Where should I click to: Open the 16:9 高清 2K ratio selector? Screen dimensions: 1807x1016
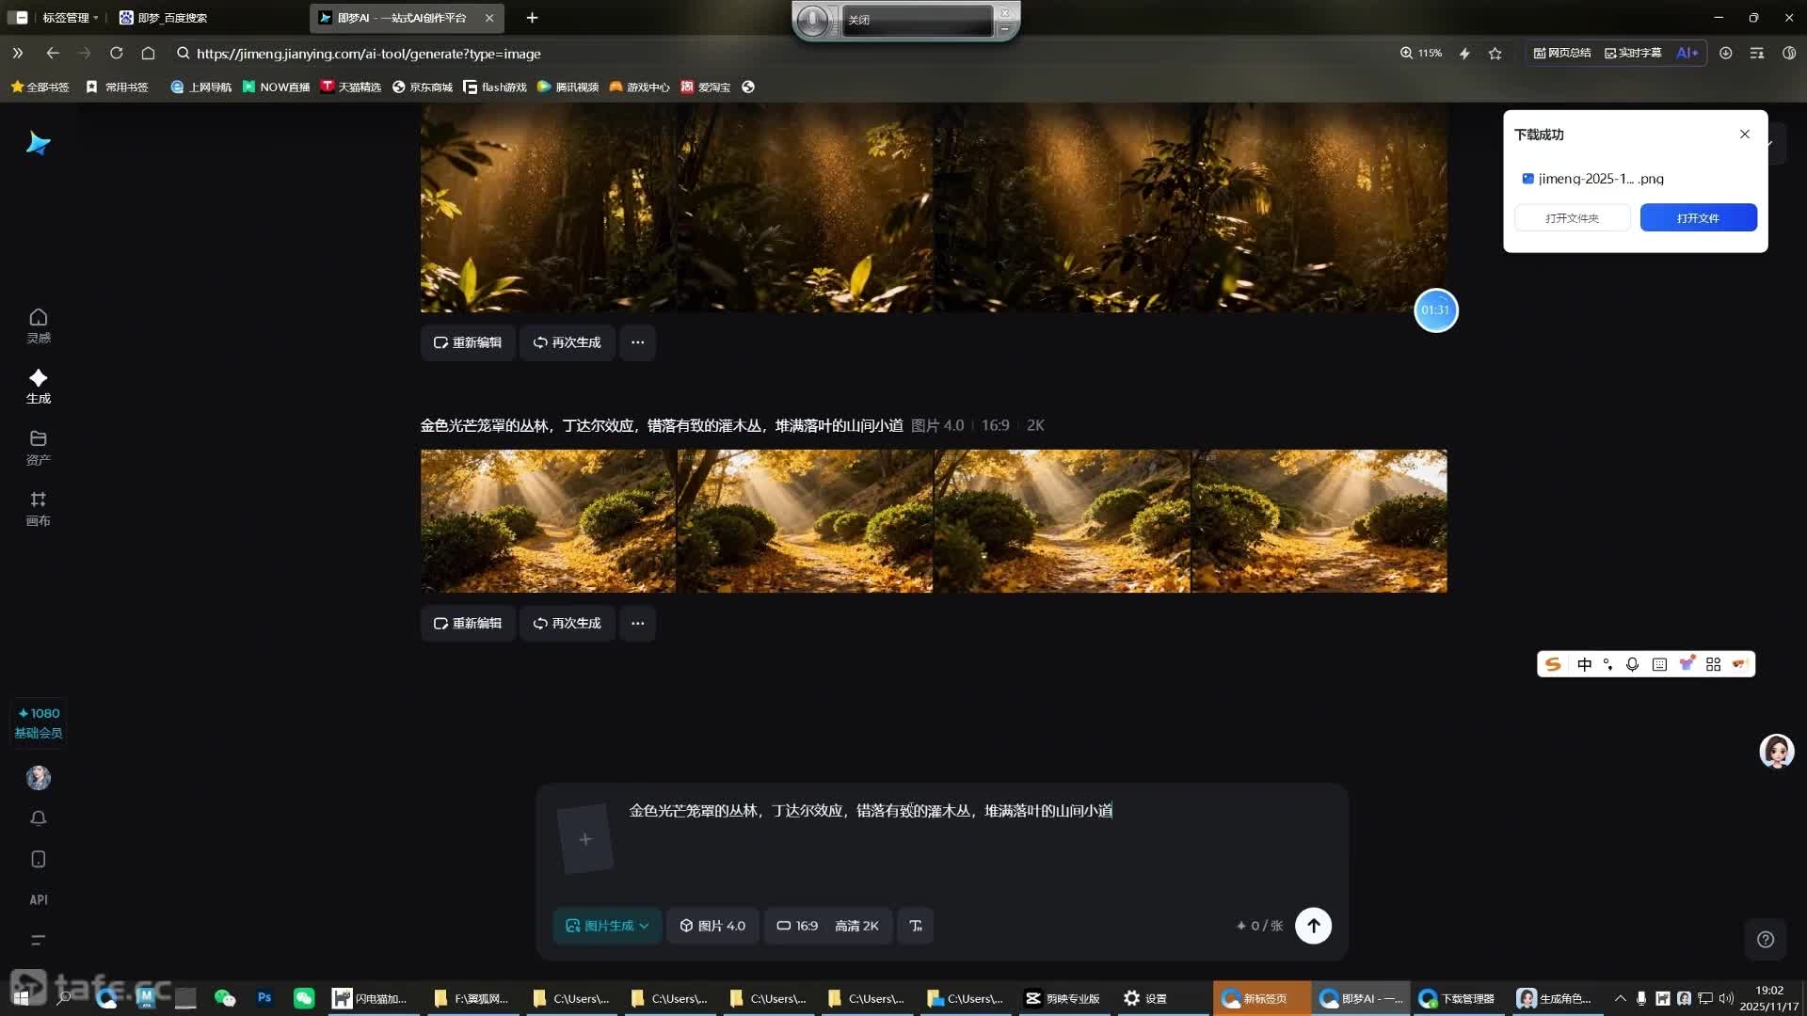tap(827, 926)
